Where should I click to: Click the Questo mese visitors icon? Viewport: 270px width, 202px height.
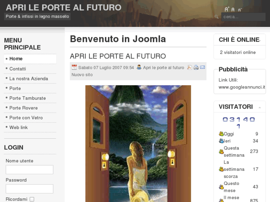(x=221, y=187)
